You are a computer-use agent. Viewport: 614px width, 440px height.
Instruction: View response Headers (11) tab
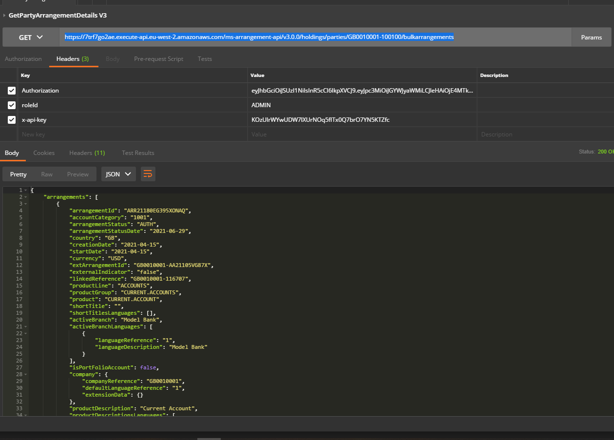[x=87, y=153]
